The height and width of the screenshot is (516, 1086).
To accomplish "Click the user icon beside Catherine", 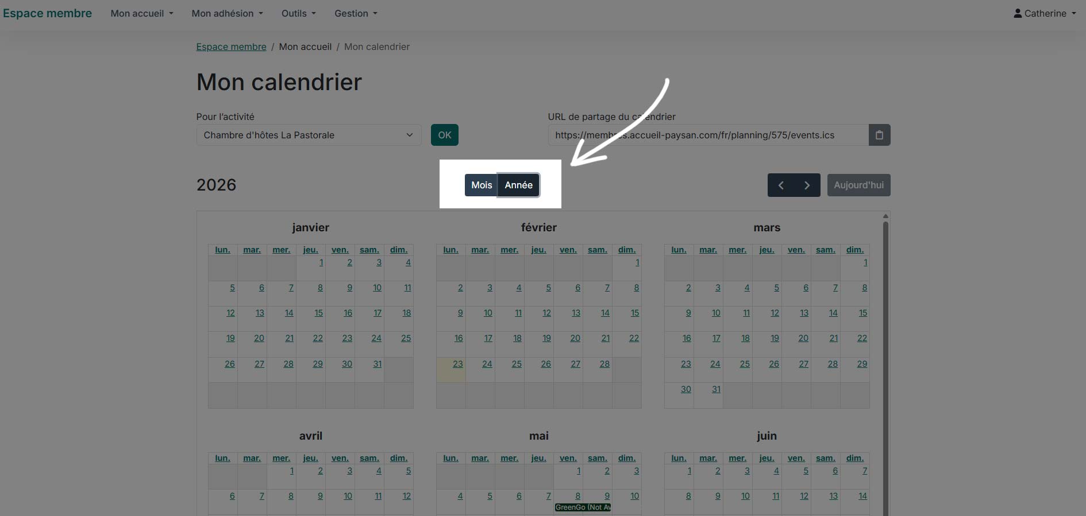I will click(x=1018, y=13).
